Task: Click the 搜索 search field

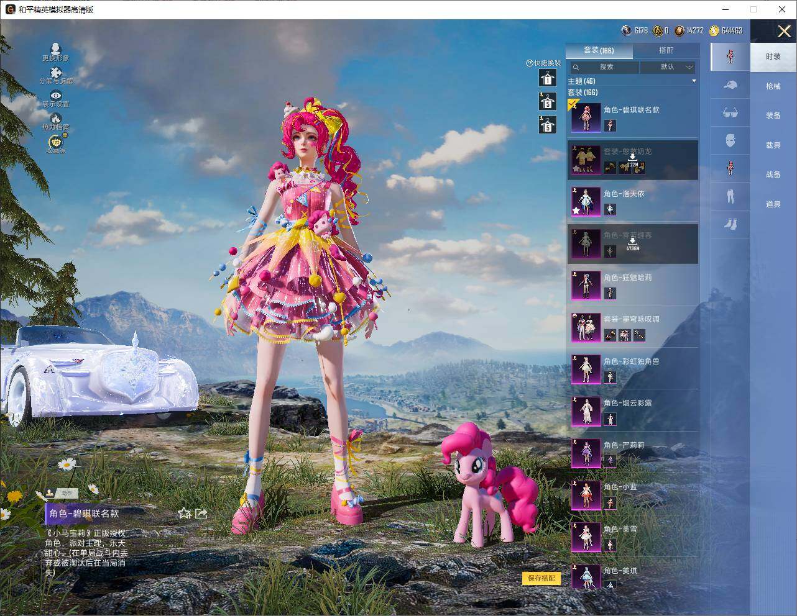Action: (x=605, y=67)
